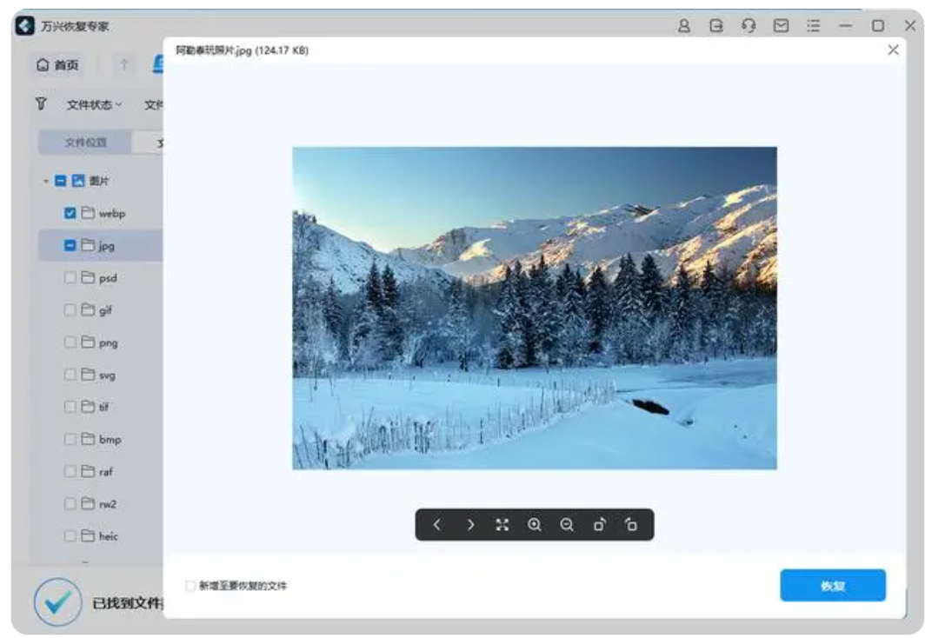This screenshot has width=945, height=638.
Task: Check the png folder checkbox
Action: pos(70,342)
